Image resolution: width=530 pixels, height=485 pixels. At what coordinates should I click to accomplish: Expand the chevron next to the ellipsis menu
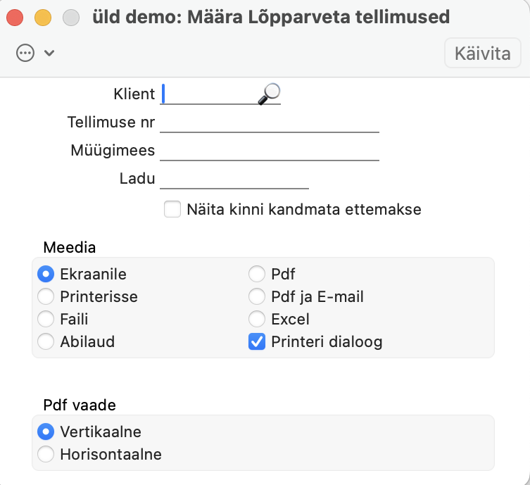coord(49,53)
